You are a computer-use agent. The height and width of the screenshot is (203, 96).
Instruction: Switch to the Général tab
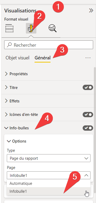click(x=42, y=58)
